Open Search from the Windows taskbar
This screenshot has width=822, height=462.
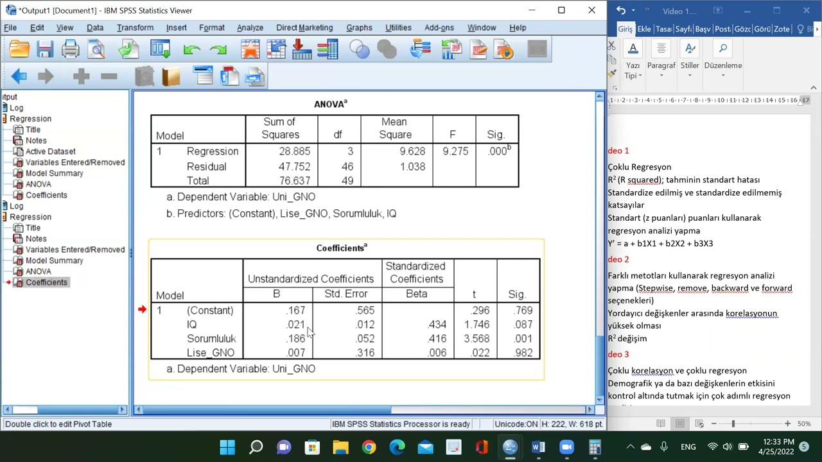(x=256, y=447)
